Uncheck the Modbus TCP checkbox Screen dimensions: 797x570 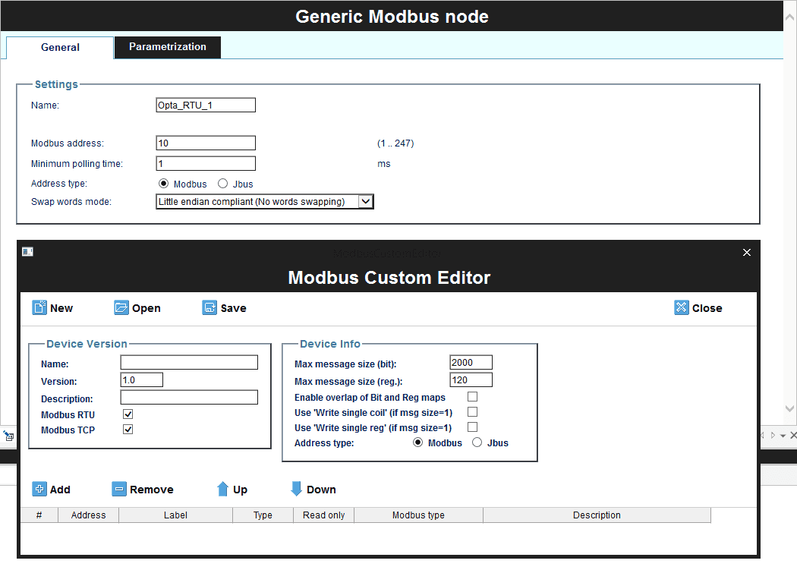128,430
